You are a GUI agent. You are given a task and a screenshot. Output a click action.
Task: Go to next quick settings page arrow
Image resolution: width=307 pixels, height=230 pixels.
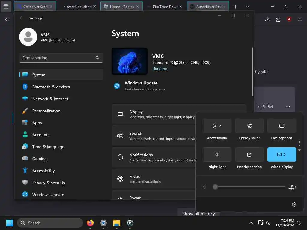(300, 150)
